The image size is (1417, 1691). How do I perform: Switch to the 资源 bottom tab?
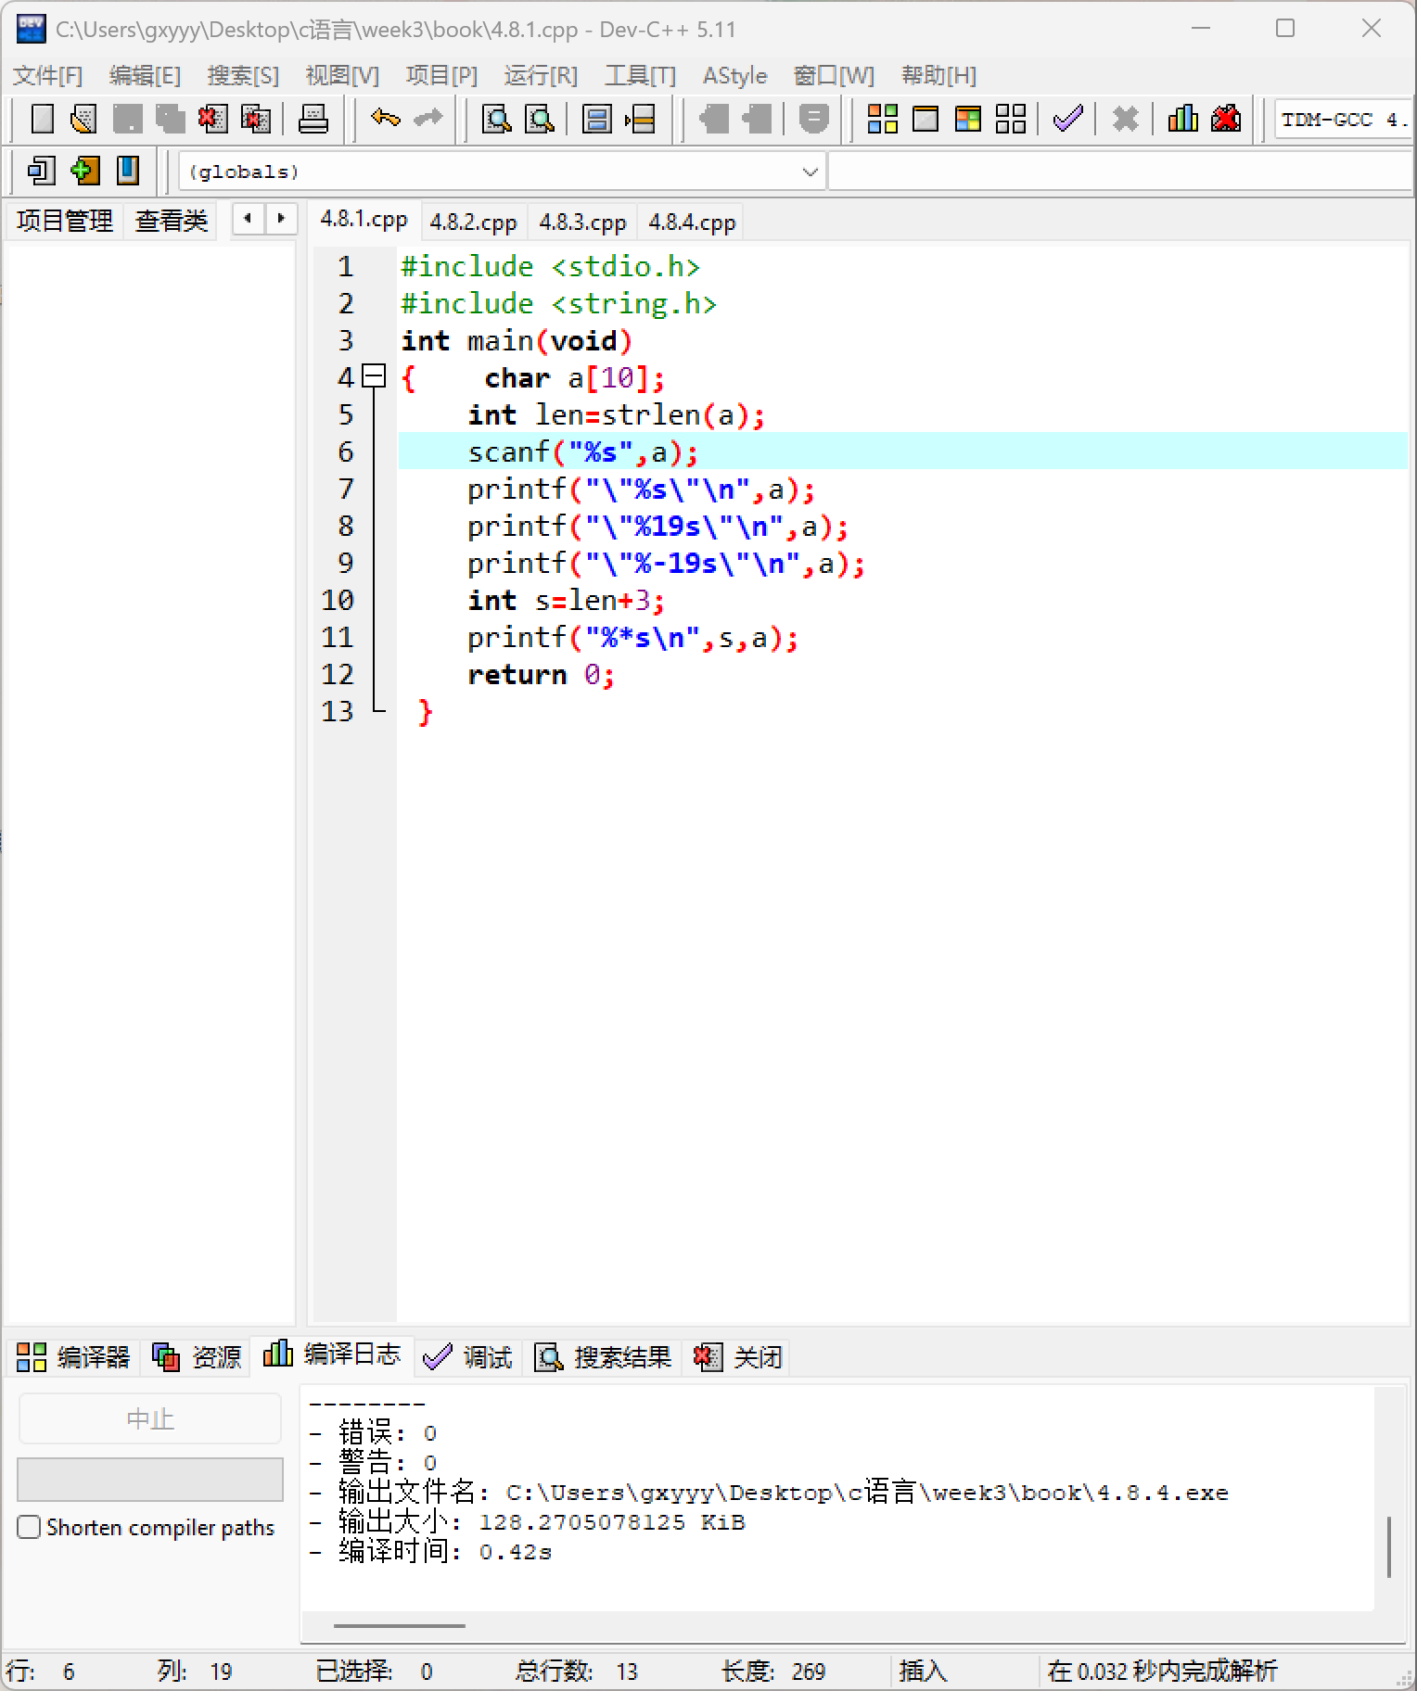(197, 1357)
